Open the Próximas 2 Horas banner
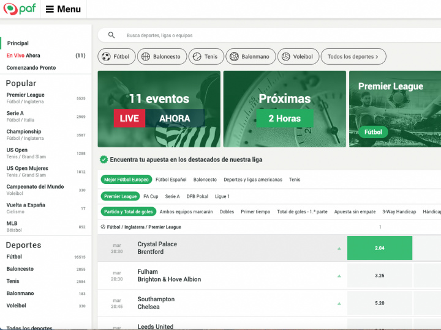The height and width of the screenshot is (330, 441). pyautogui.click(x=285, y=109)
